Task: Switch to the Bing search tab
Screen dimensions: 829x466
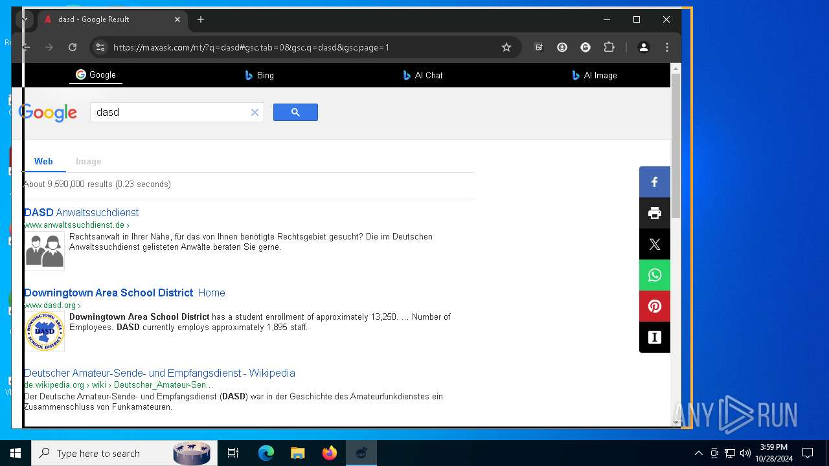Action: click(260, 75)
